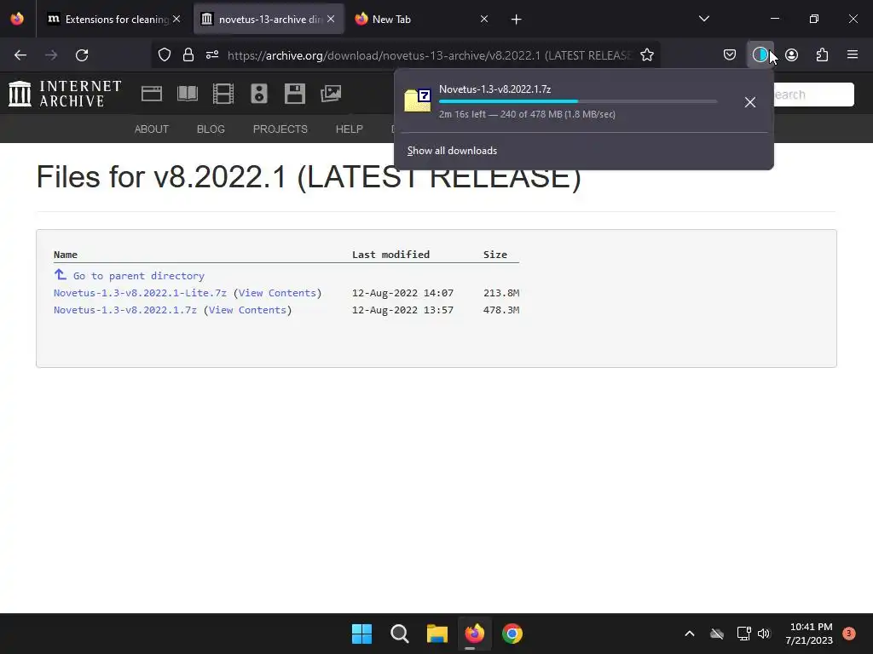Open the Extensions puzzle icon
Image resolution: width=873 pixels, height=654 pixels.
[x=822, y=55]
